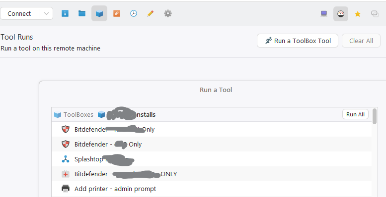Go to ToolBoxes breadcrumb

pos(78,114)
